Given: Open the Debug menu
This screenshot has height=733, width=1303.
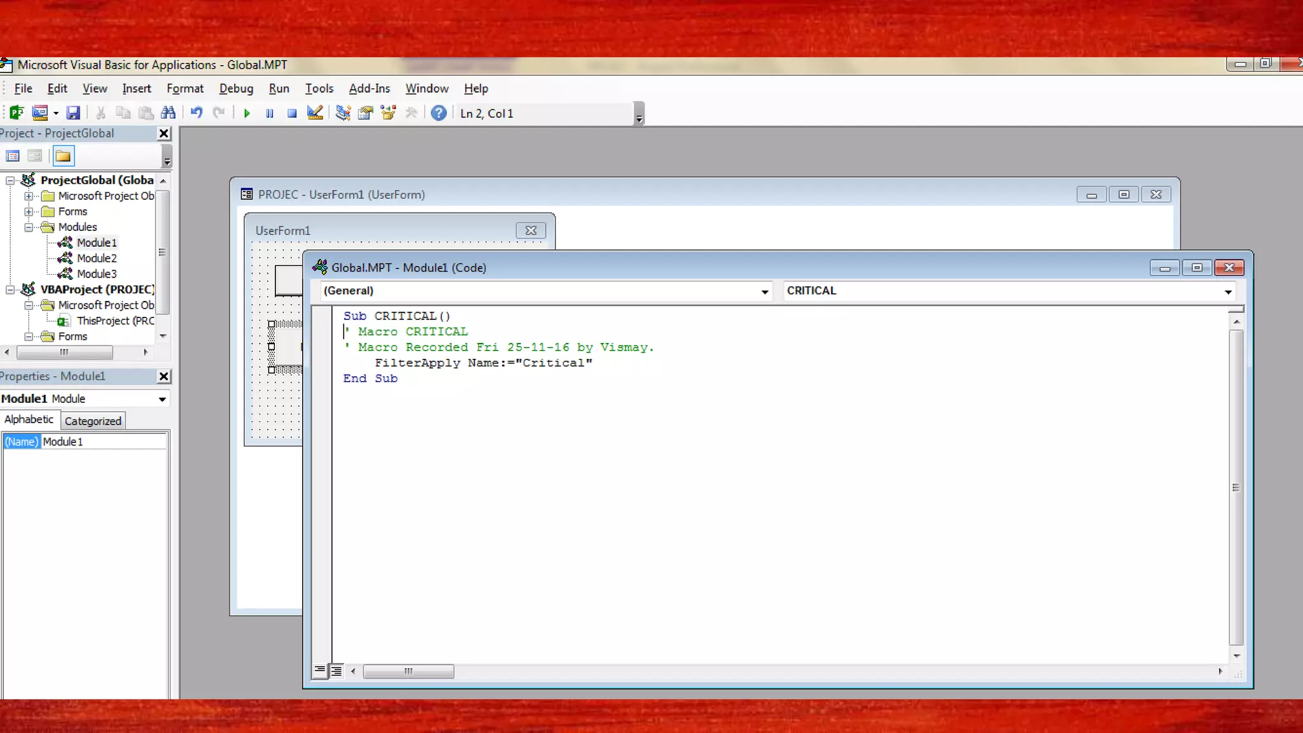Looking at the screenshot, I should pos(236,88).
